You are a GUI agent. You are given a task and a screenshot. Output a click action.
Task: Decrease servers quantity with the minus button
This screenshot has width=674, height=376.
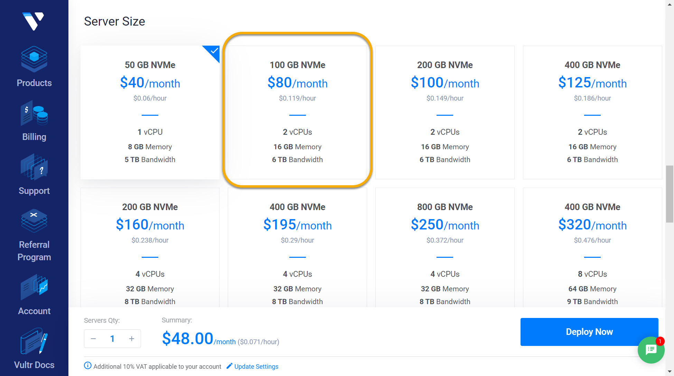pyautogui.click(x=93, y=339)
